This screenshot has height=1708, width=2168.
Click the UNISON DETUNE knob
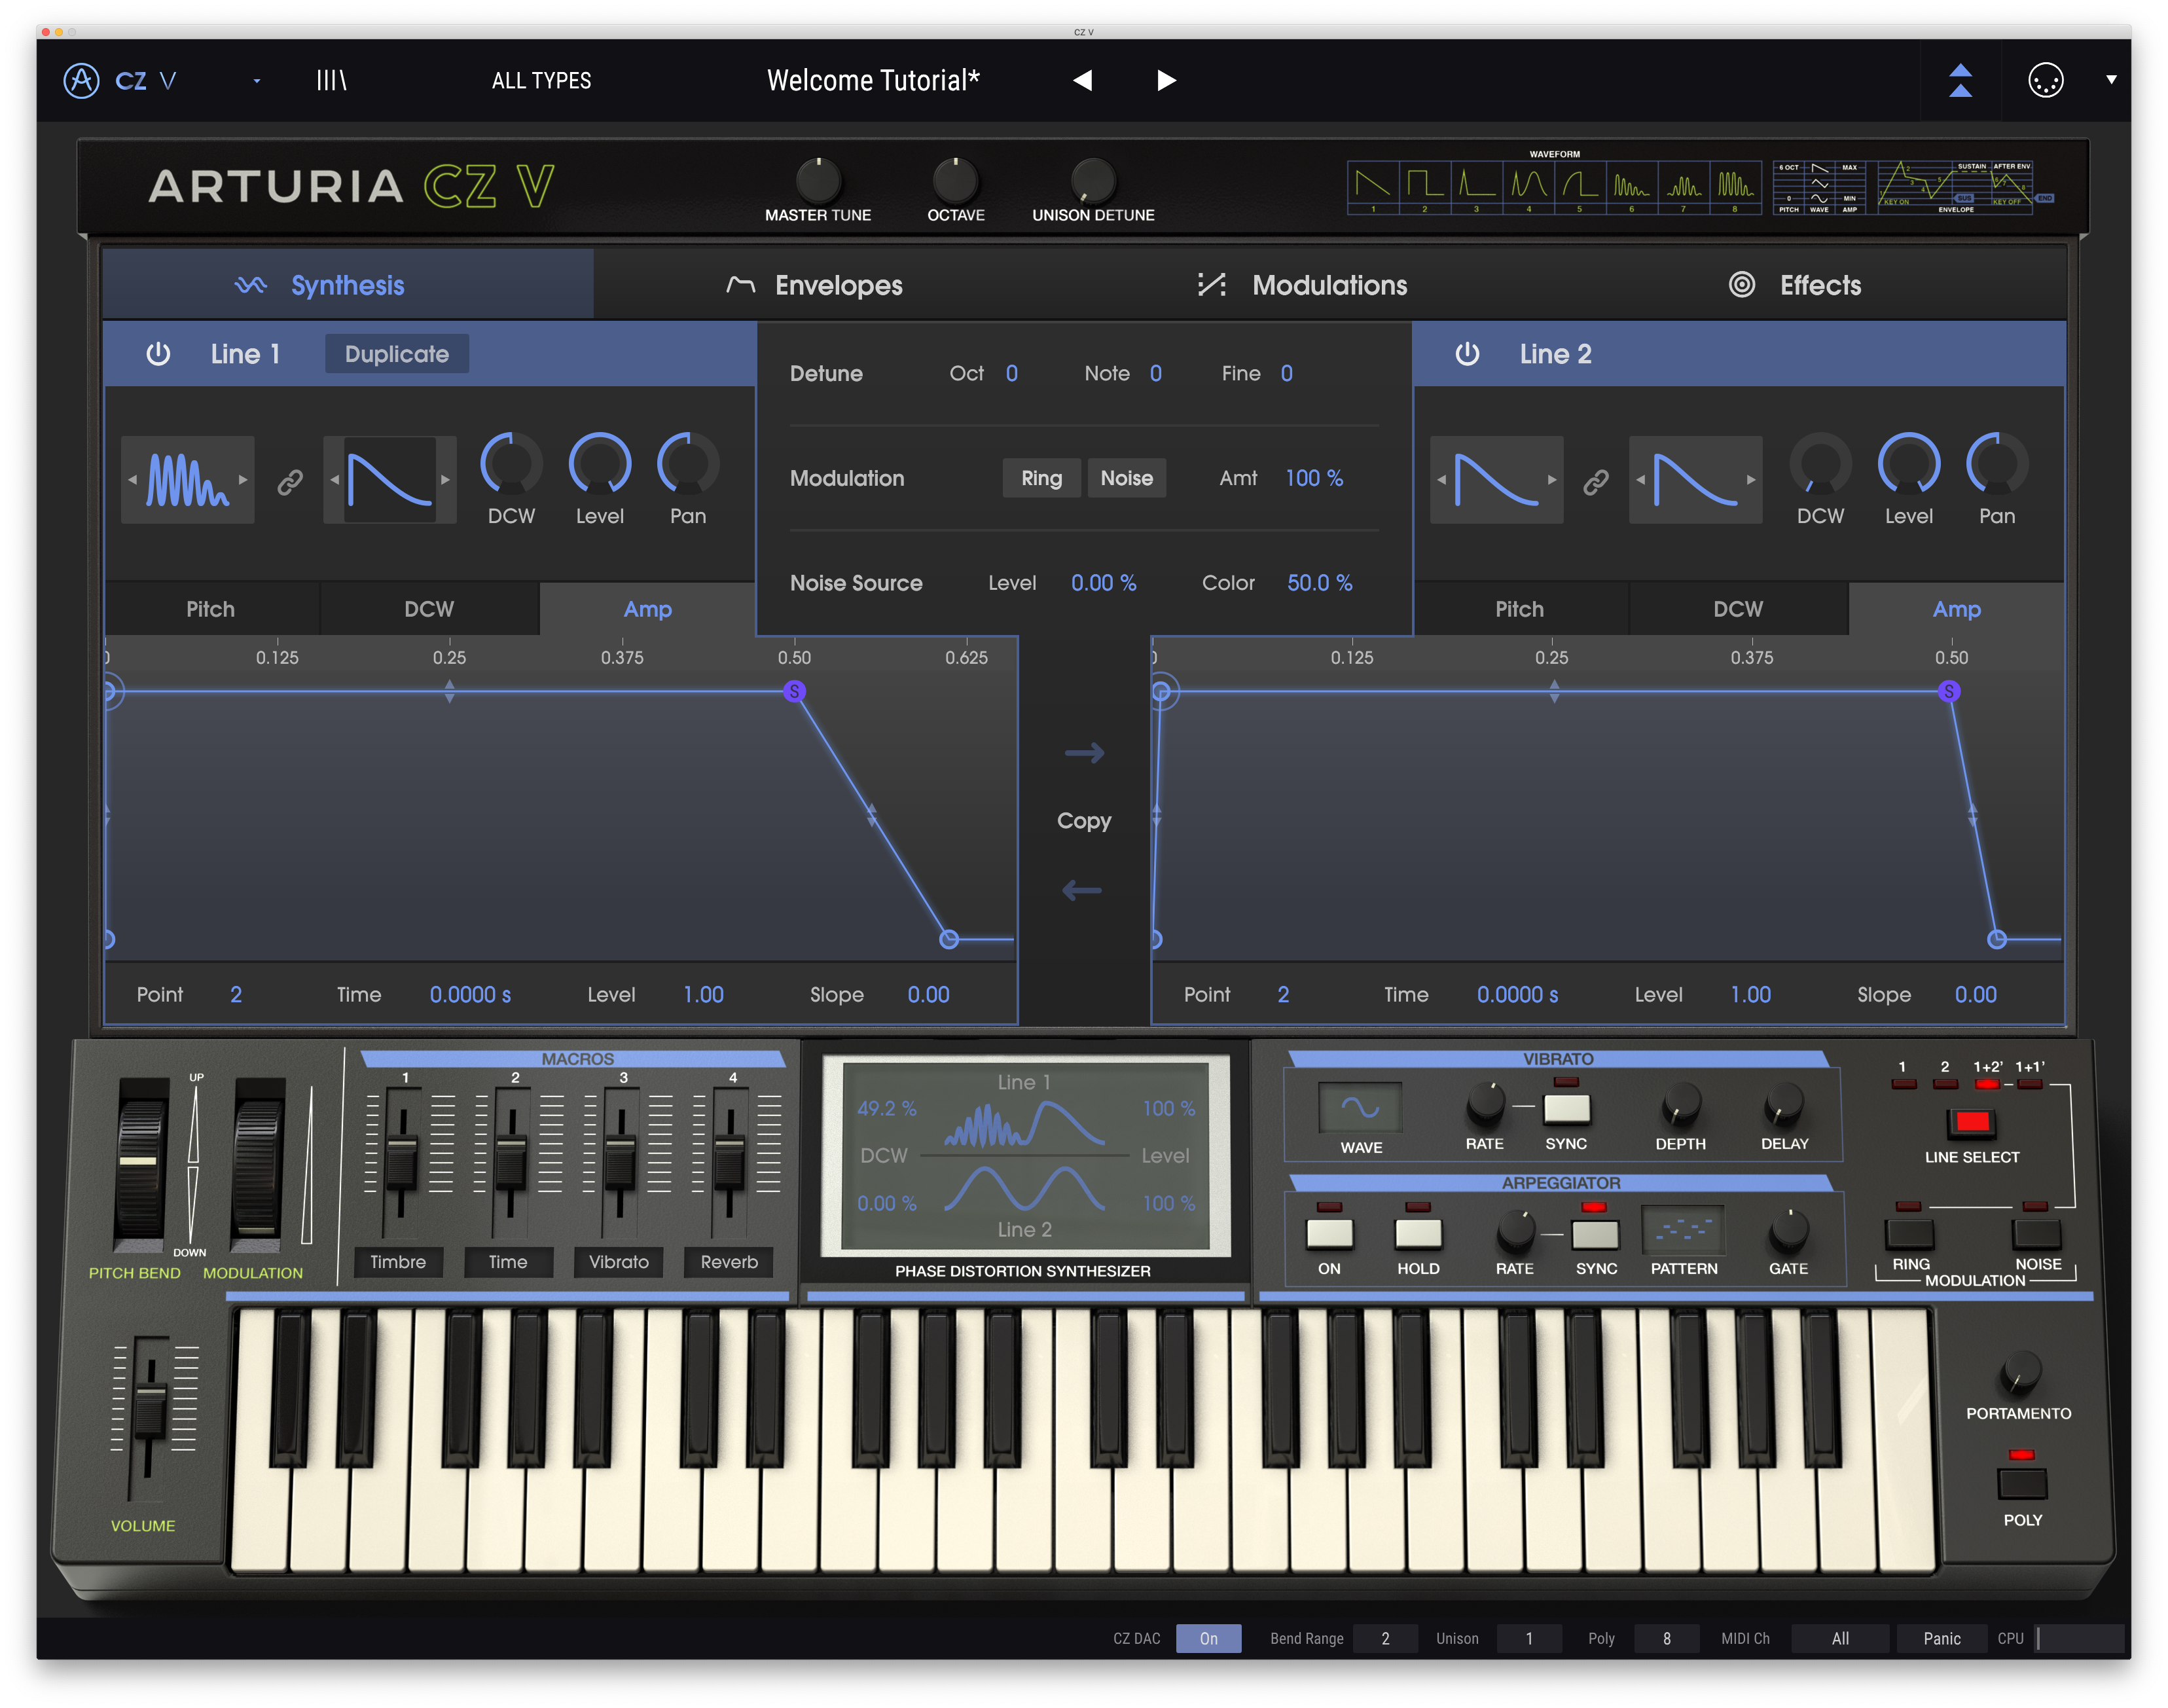(x=1093, y=180)
